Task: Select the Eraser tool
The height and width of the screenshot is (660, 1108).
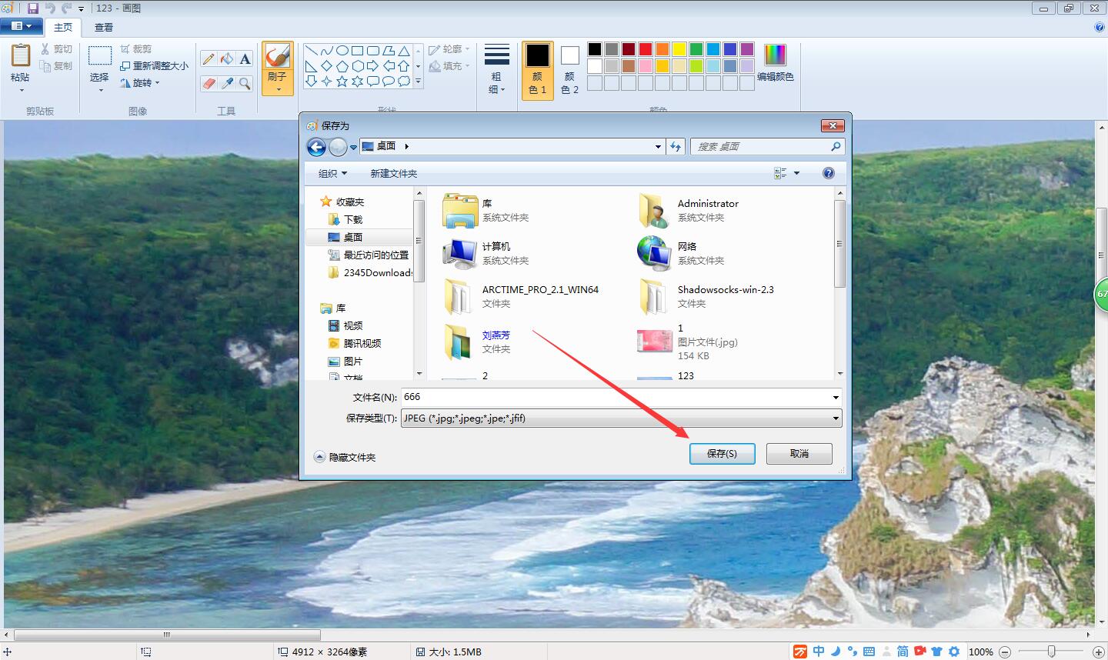Action: (x=209, y=83)
